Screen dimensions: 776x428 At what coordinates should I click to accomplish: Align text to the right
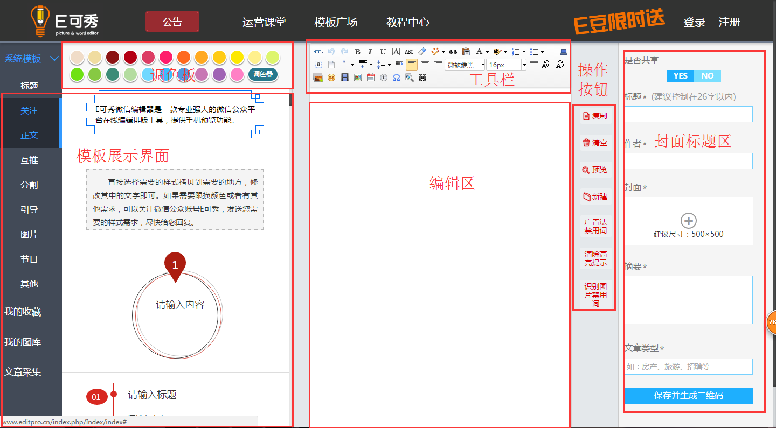(x=438, y=65)
